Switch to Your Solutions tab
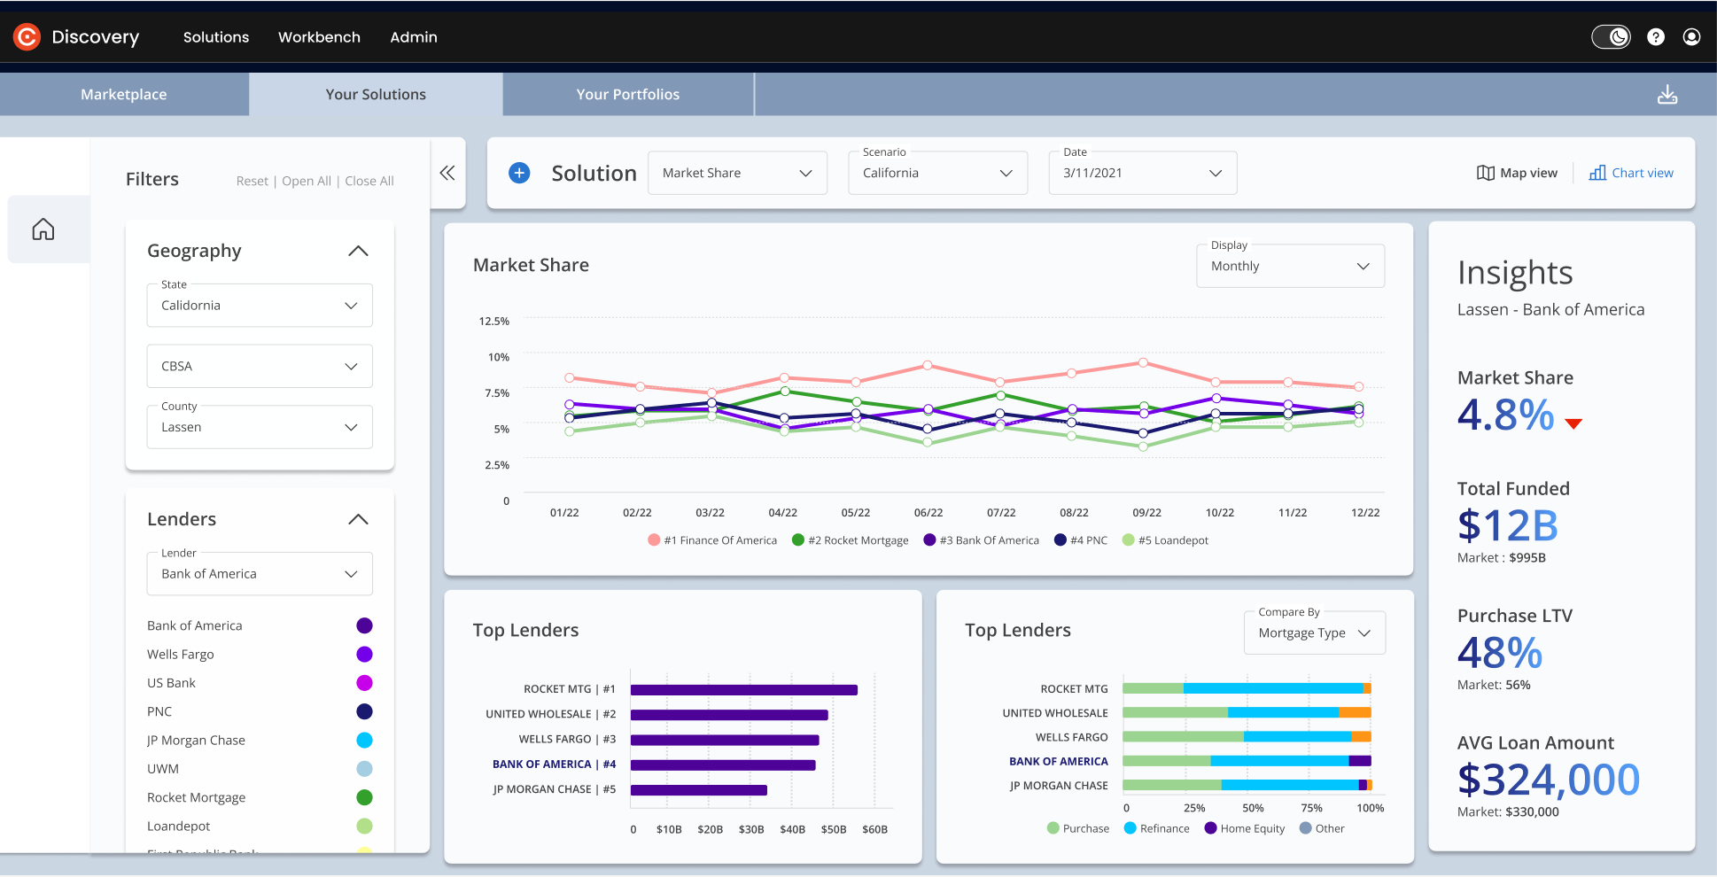1717x877 pixels. point(376,94)
